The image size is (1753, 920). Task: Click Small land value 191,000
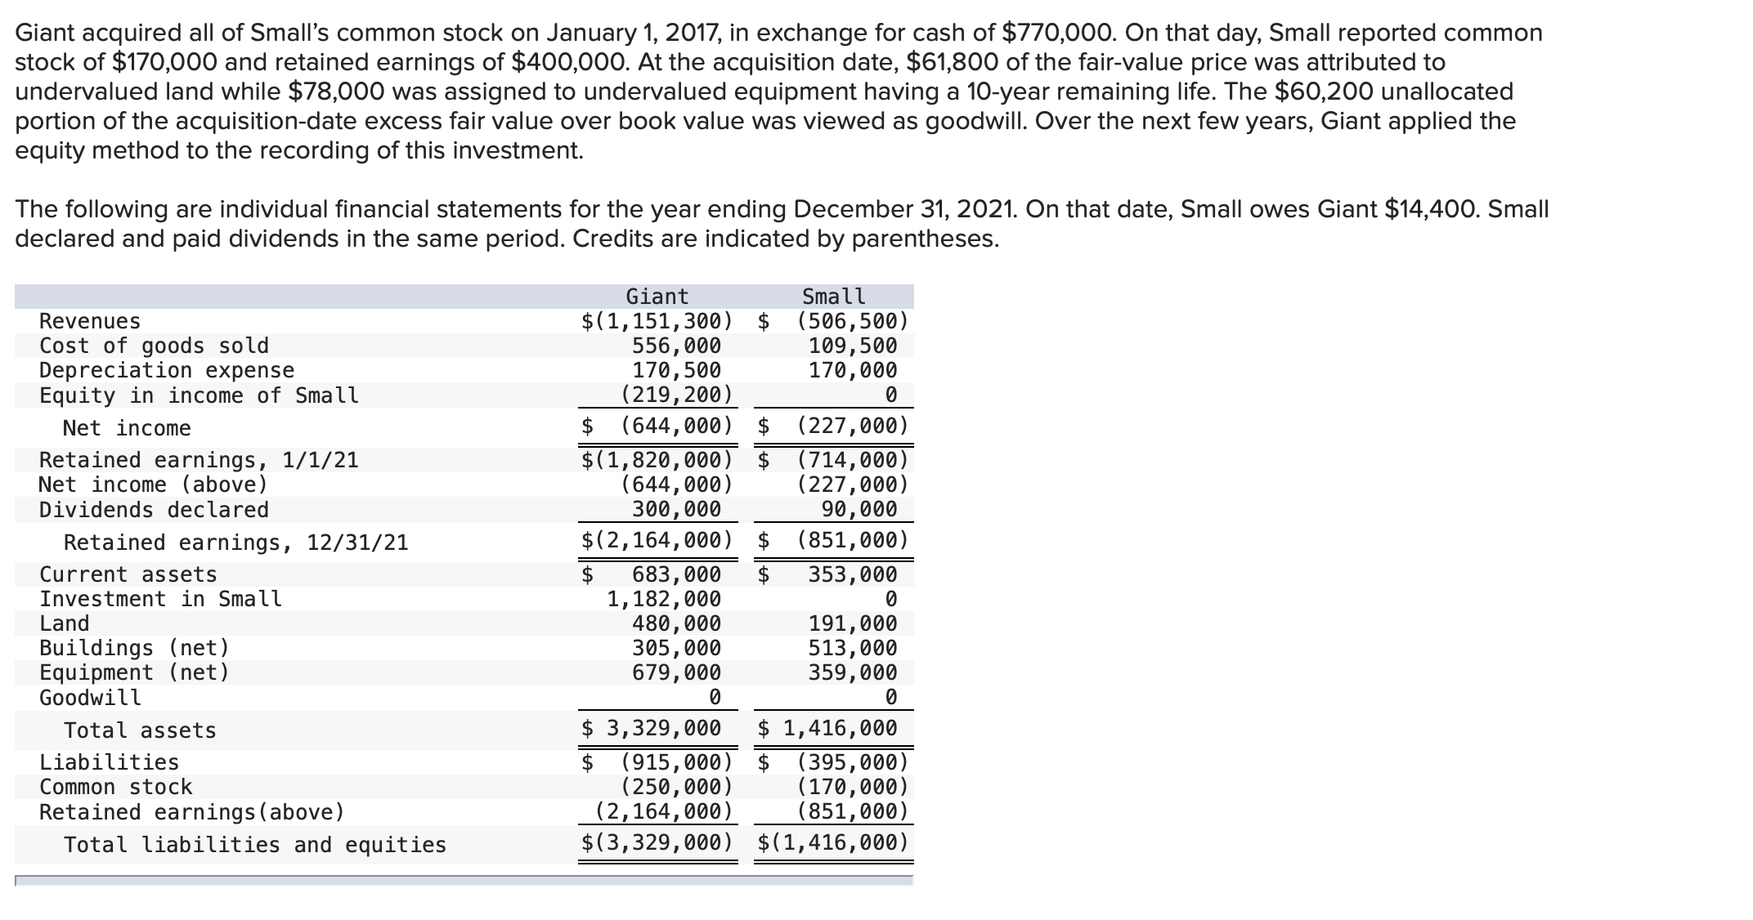[853, 623]
